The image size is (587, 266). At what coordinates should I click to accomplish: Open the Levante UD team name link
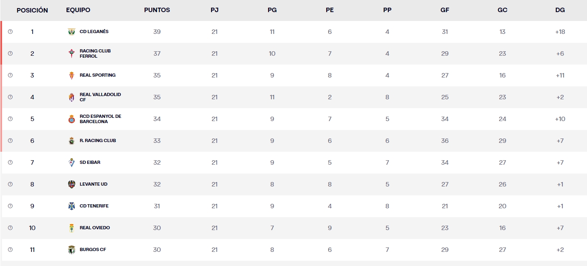(x=94, y=184)
